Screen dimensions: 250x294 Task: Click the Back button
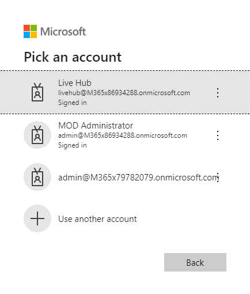[x=195, y=262]
